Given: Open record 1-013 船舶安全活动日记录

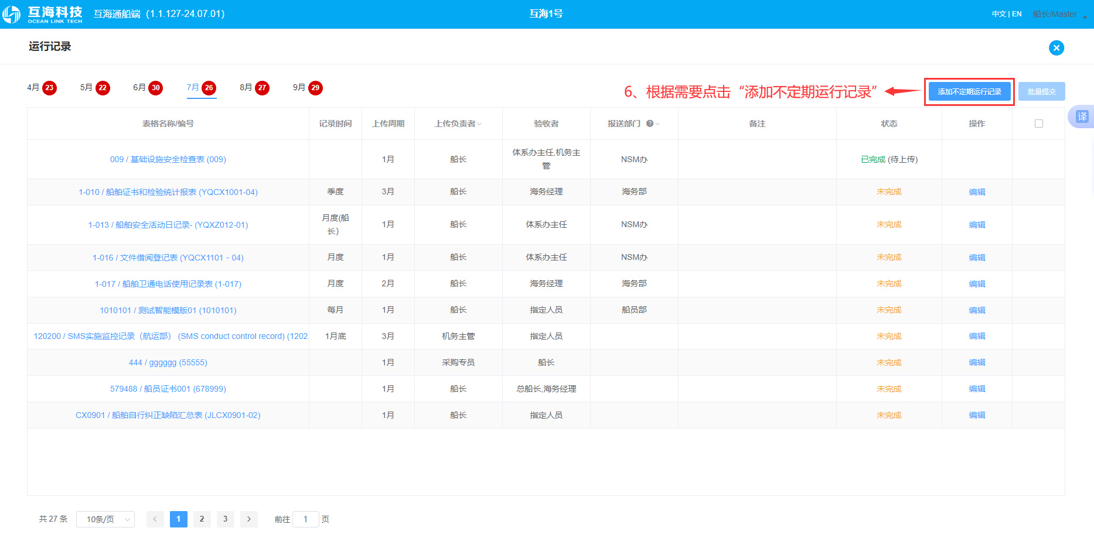Looking at the screenshot, I should (168, 225).
